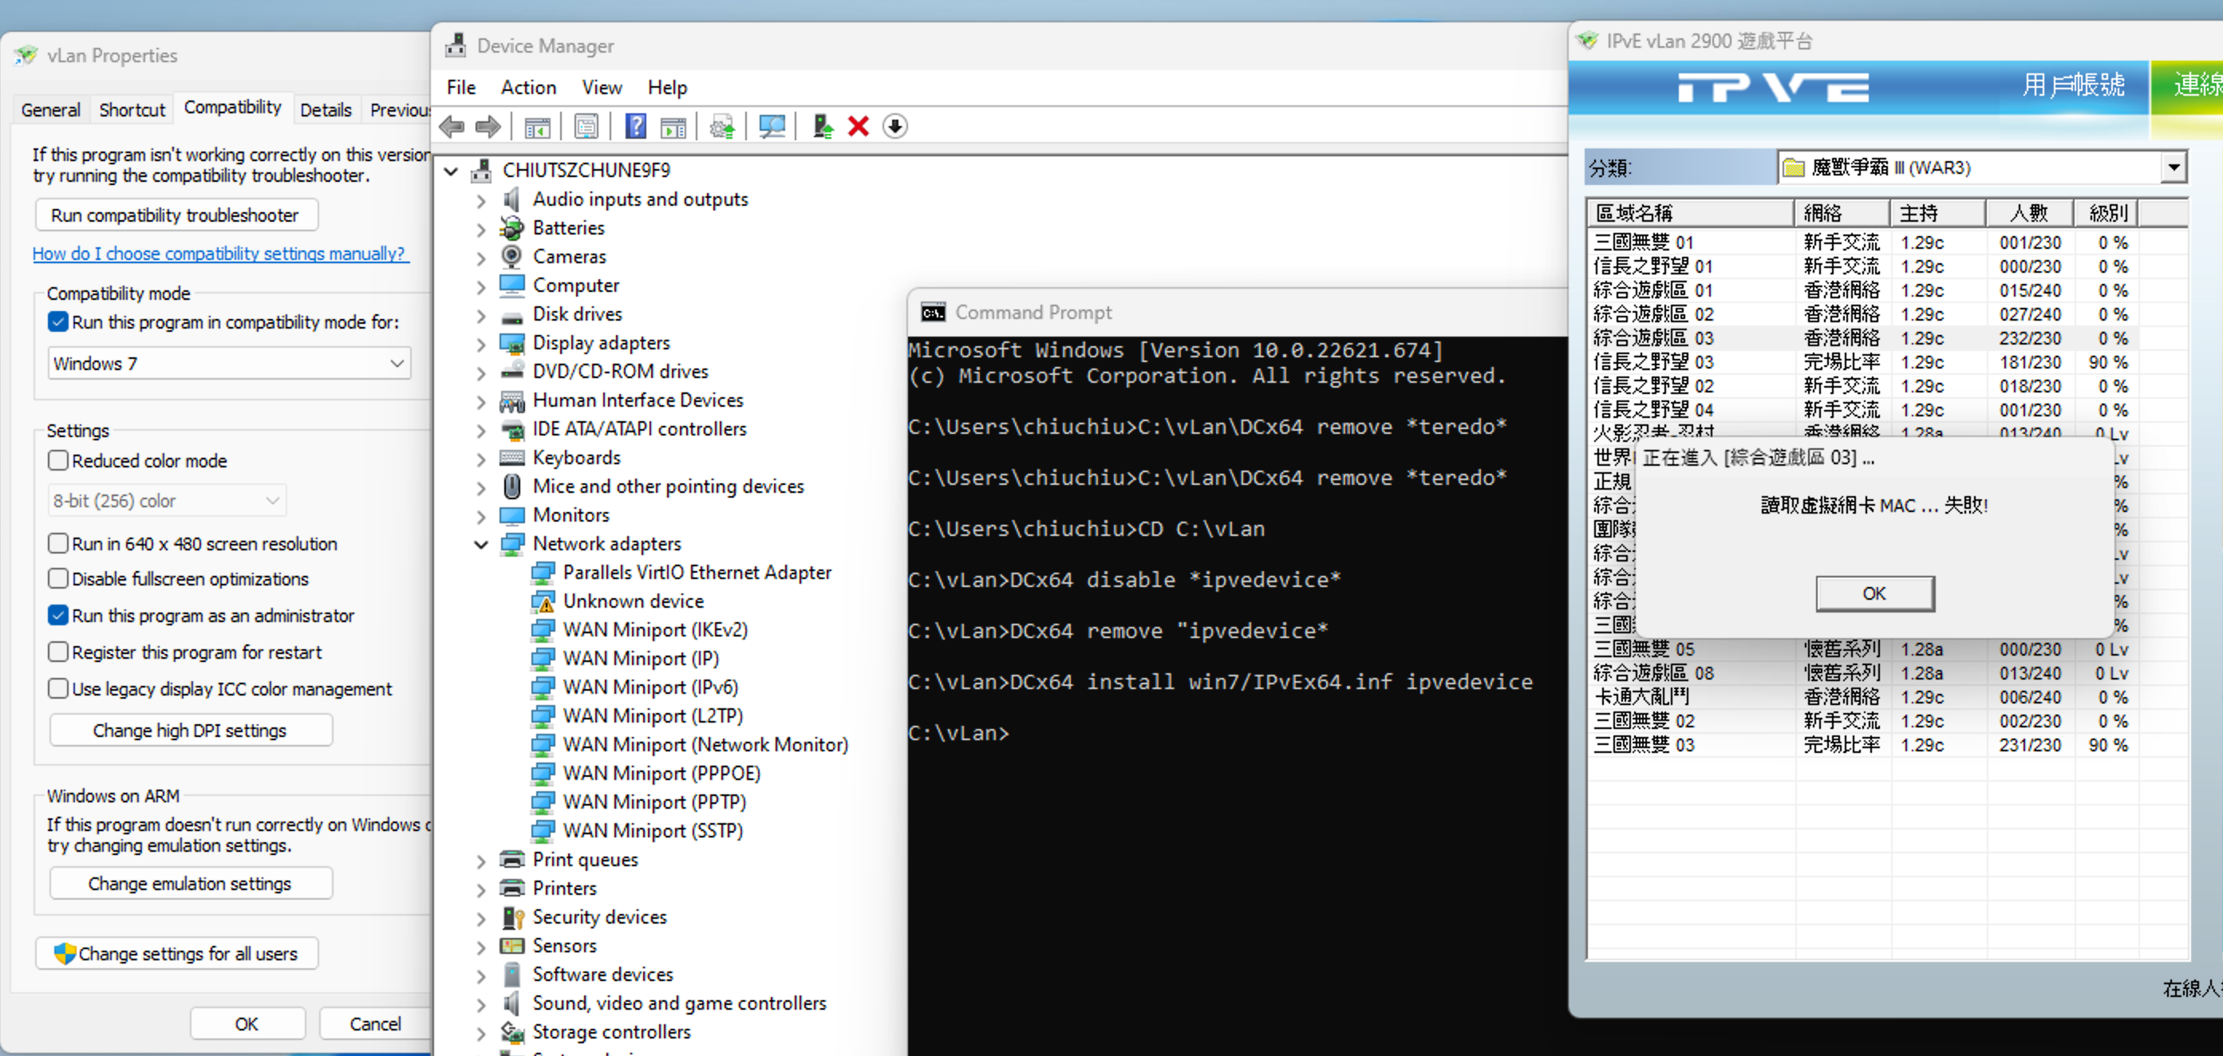Click the Help icon in Device Manager toolbar
The height and width of the screenshot is (1056, 2223).
point(635,127)
